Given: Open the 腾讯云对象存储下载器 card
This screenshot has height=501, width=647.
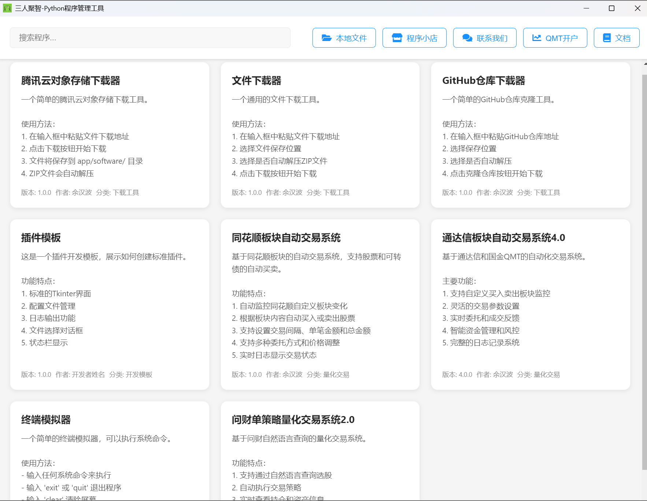Looking at the screenshot, I should 110,135.
